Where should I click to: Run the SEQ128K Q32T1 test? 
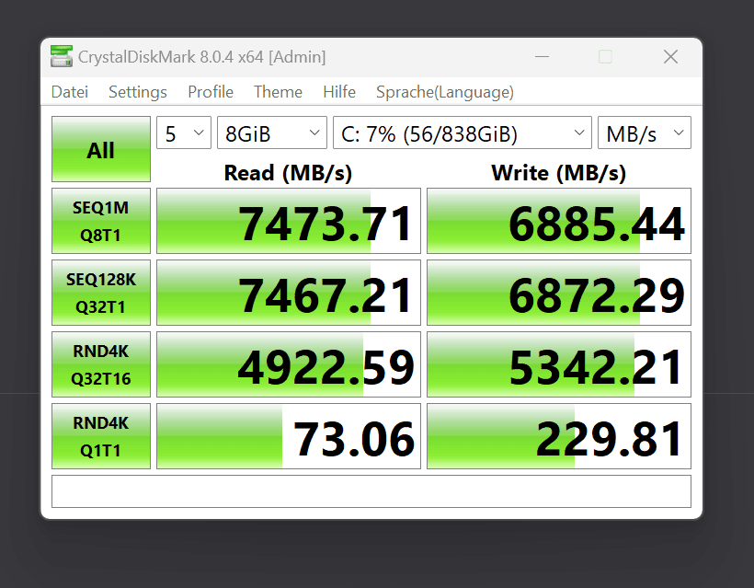click(101, 293)
